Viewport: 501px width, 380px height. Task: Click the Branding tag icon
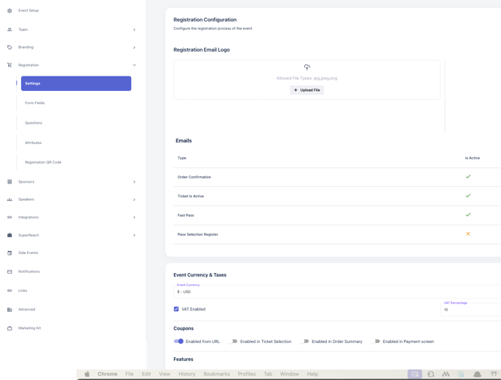(9, 47)
